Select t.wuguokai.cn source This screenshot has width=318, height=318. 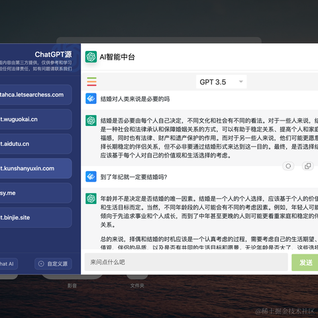click(x=35, y=119)
